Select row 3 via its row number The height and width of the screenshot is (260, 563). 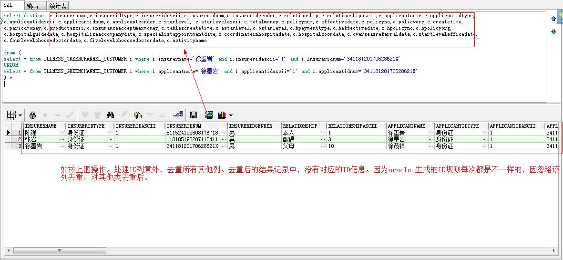(17, 146)
